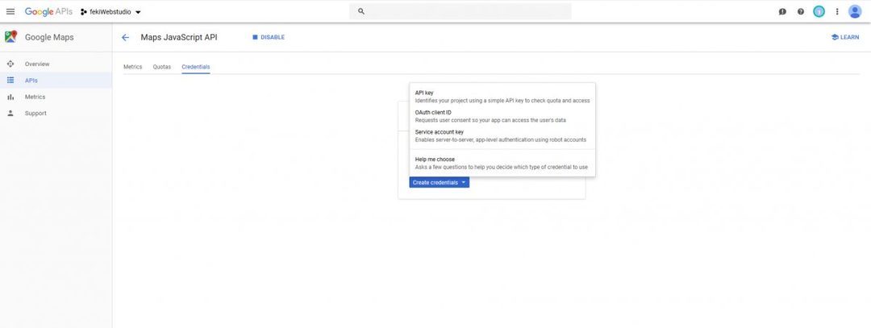This screenshot has height=328, width=871.
Task: Select Service account key option
Action: tap(502, 136)
